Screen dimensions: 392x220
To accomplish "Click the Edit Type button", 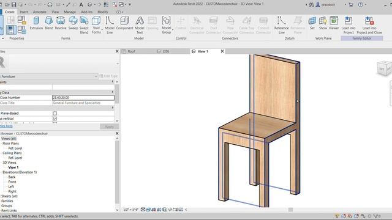I will click(108, 76).
